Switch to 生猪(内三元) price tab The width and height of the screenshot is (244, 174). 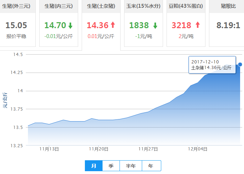pos(59,6)
